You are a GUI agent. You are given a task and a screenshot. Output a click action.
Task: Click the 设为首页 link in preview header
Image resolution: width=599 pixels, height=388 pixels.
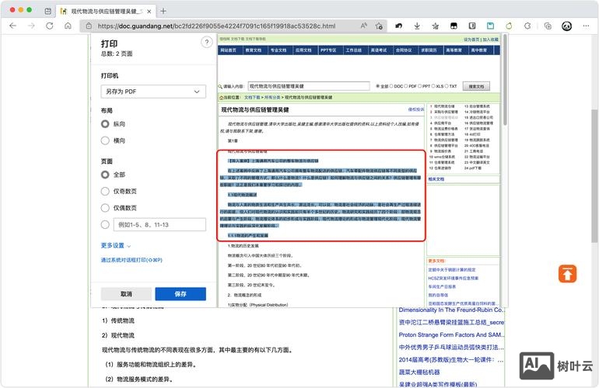pos(471,40)
